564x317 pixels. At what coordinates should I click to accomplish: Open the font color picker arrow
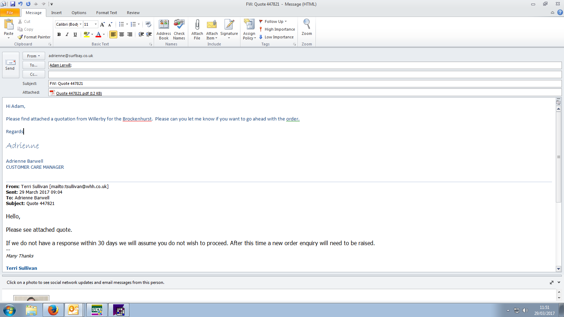pos(104,35)
